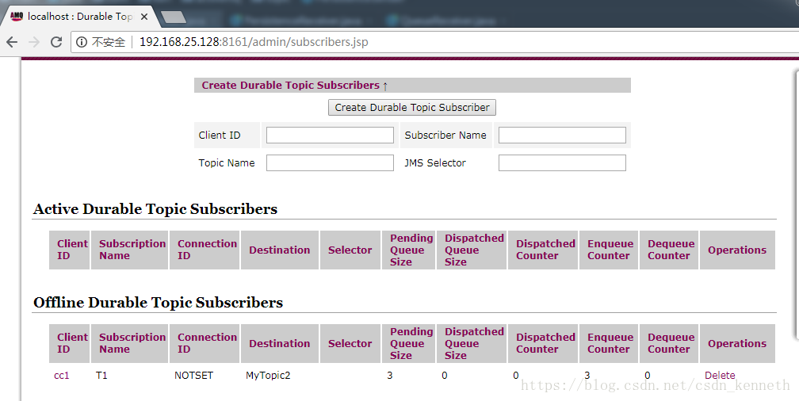Click T1 subscription name cell
799x401 pixels.
click(x=101, y=376)
